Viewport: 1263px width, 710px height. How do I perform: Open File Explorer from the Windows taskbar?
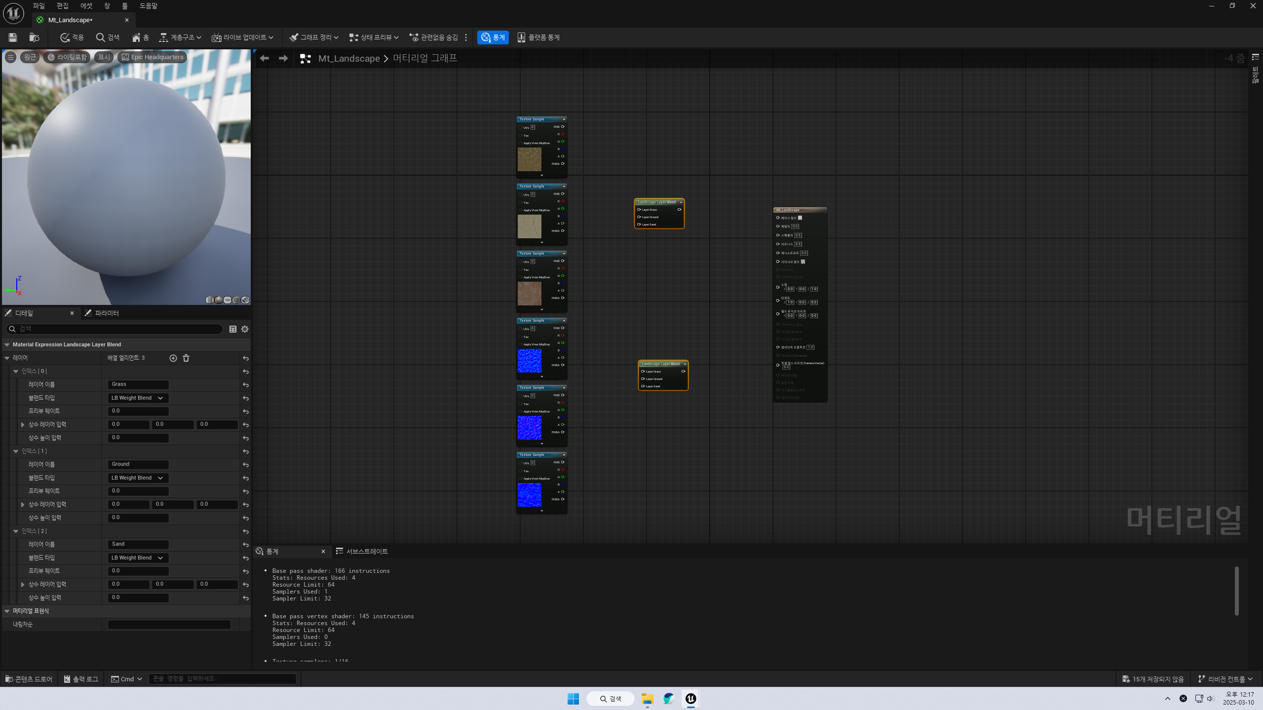(x=647, y=699)
